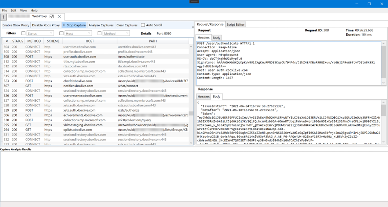The width and height of the screenshot is (388, 207).
Task: Open the Status filter dropdown
Action: [x=40, y=33]
